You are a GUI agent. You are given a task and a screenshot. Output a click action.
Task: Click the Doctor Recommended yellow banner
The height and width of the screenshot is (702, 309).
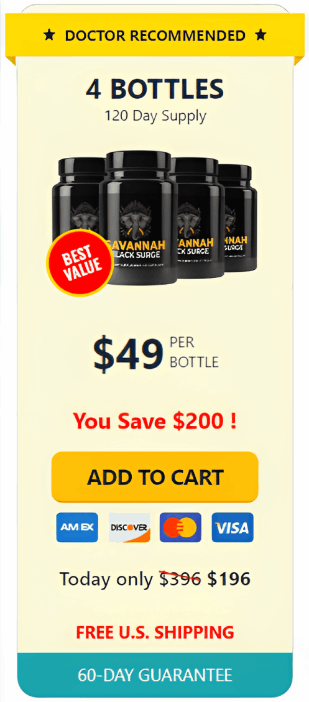154,35
